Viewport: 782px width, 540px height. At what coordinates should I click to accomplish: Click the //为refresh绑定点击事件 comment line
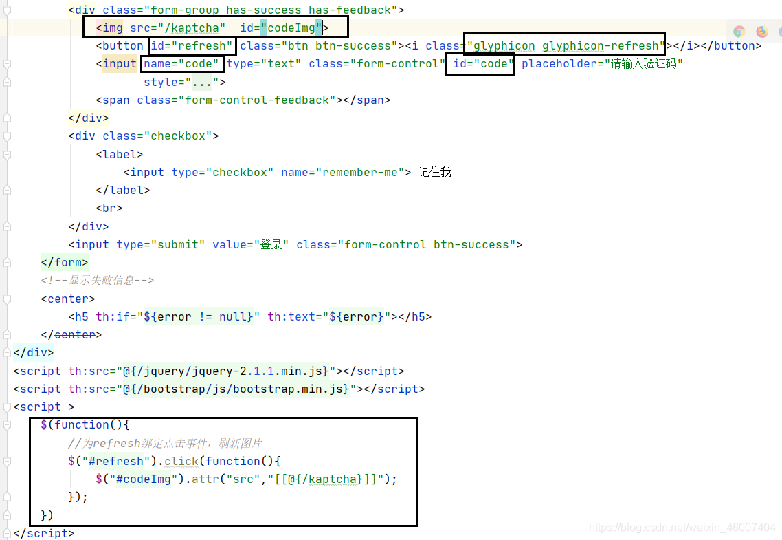pyautogui.click(x=165, y=443)
